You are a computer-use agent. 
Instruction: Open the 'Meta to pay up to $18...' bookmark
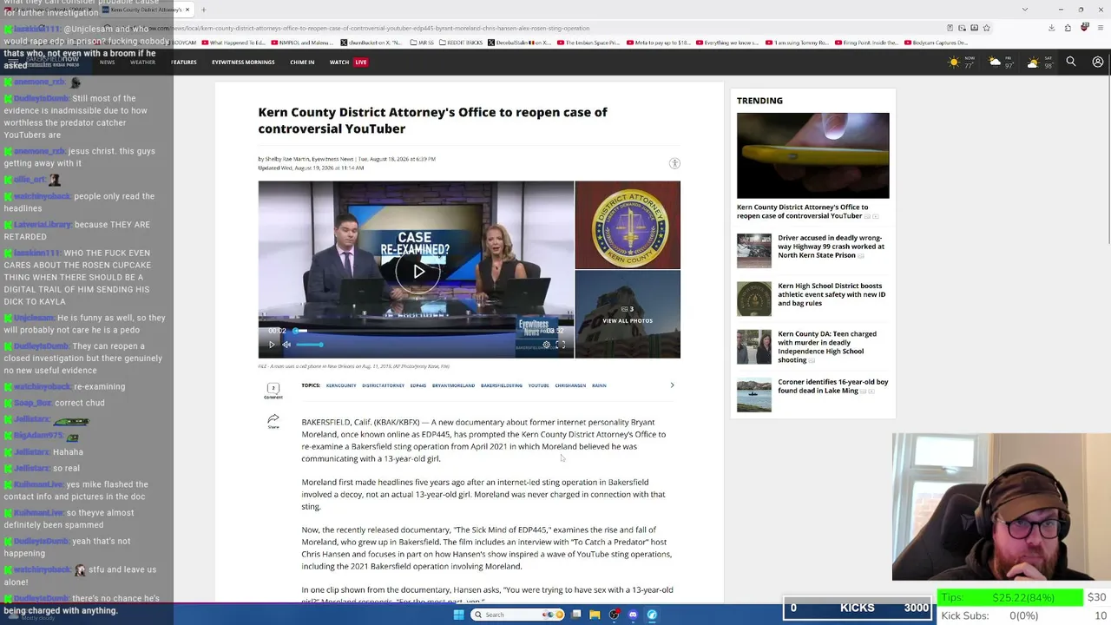click(658, 43)
